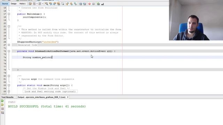
Task: Click the Shift Line Left icon
Action: point(80,4)
